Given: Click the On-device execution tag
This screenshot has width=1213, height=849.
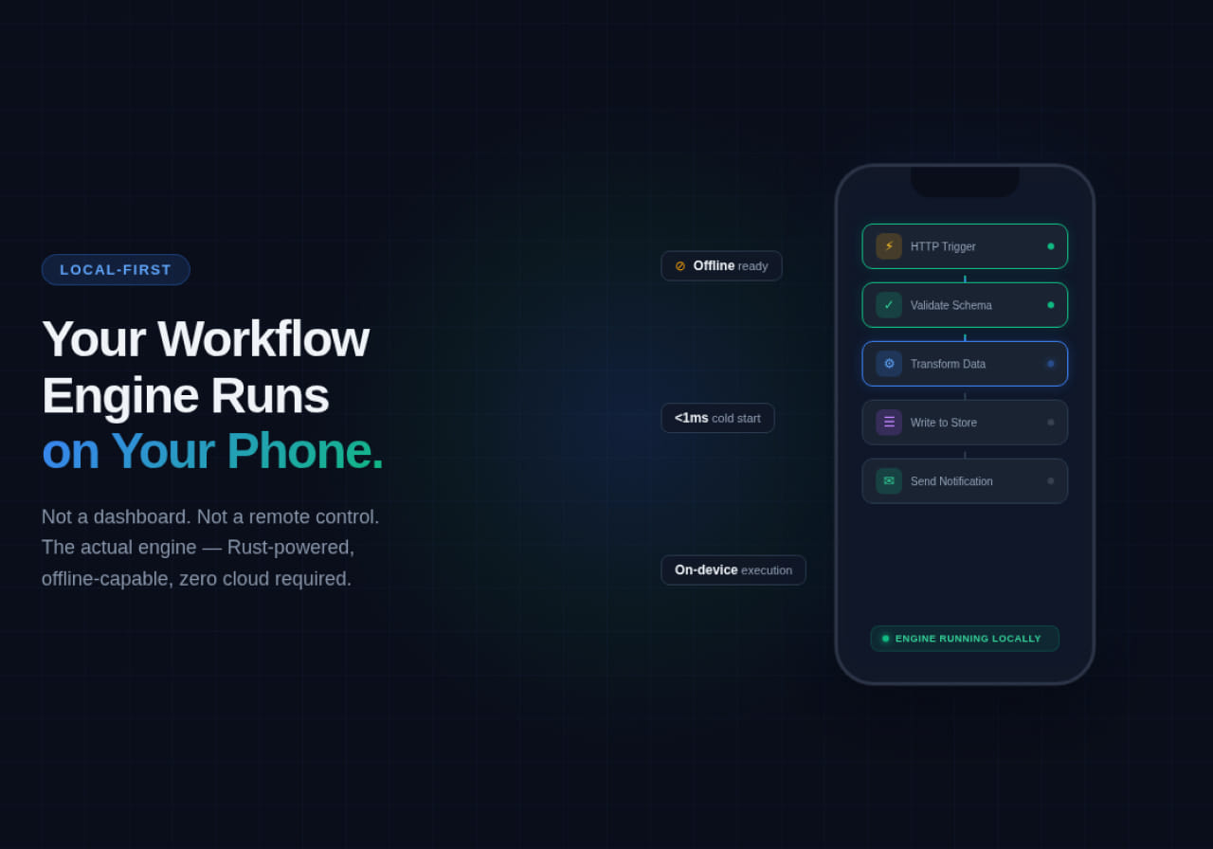Looking at the screenshot, I should (733, 570).
